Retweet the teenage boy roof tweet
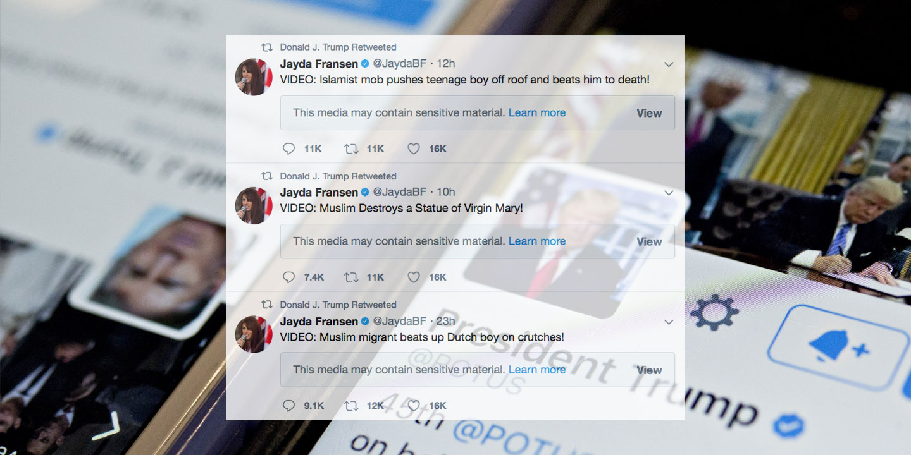This screenshot has width=911, height=455. [x=351, y=149]
